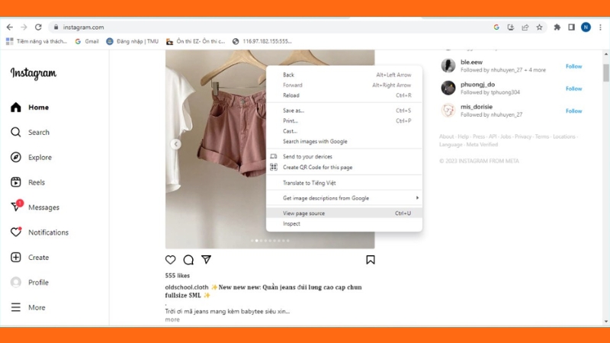Click the install app icon in address bar
This screenshot has height=343, width=610.
click(511, 27)
